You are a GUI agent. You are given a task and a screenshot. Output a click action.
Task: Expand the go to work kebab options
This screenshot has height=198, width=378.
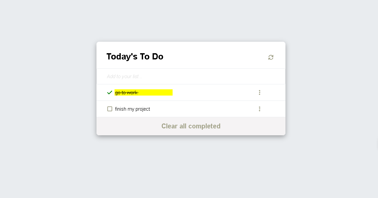point(260,93)
